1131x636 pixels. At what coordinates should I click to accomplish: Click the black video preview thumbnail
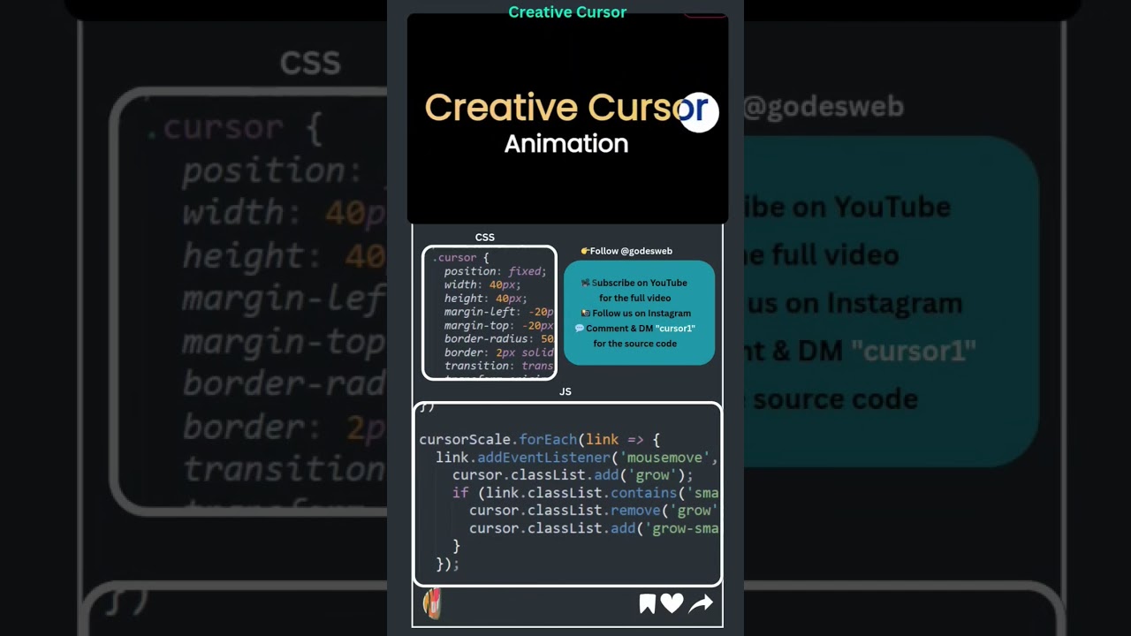[x=567, y=118]
